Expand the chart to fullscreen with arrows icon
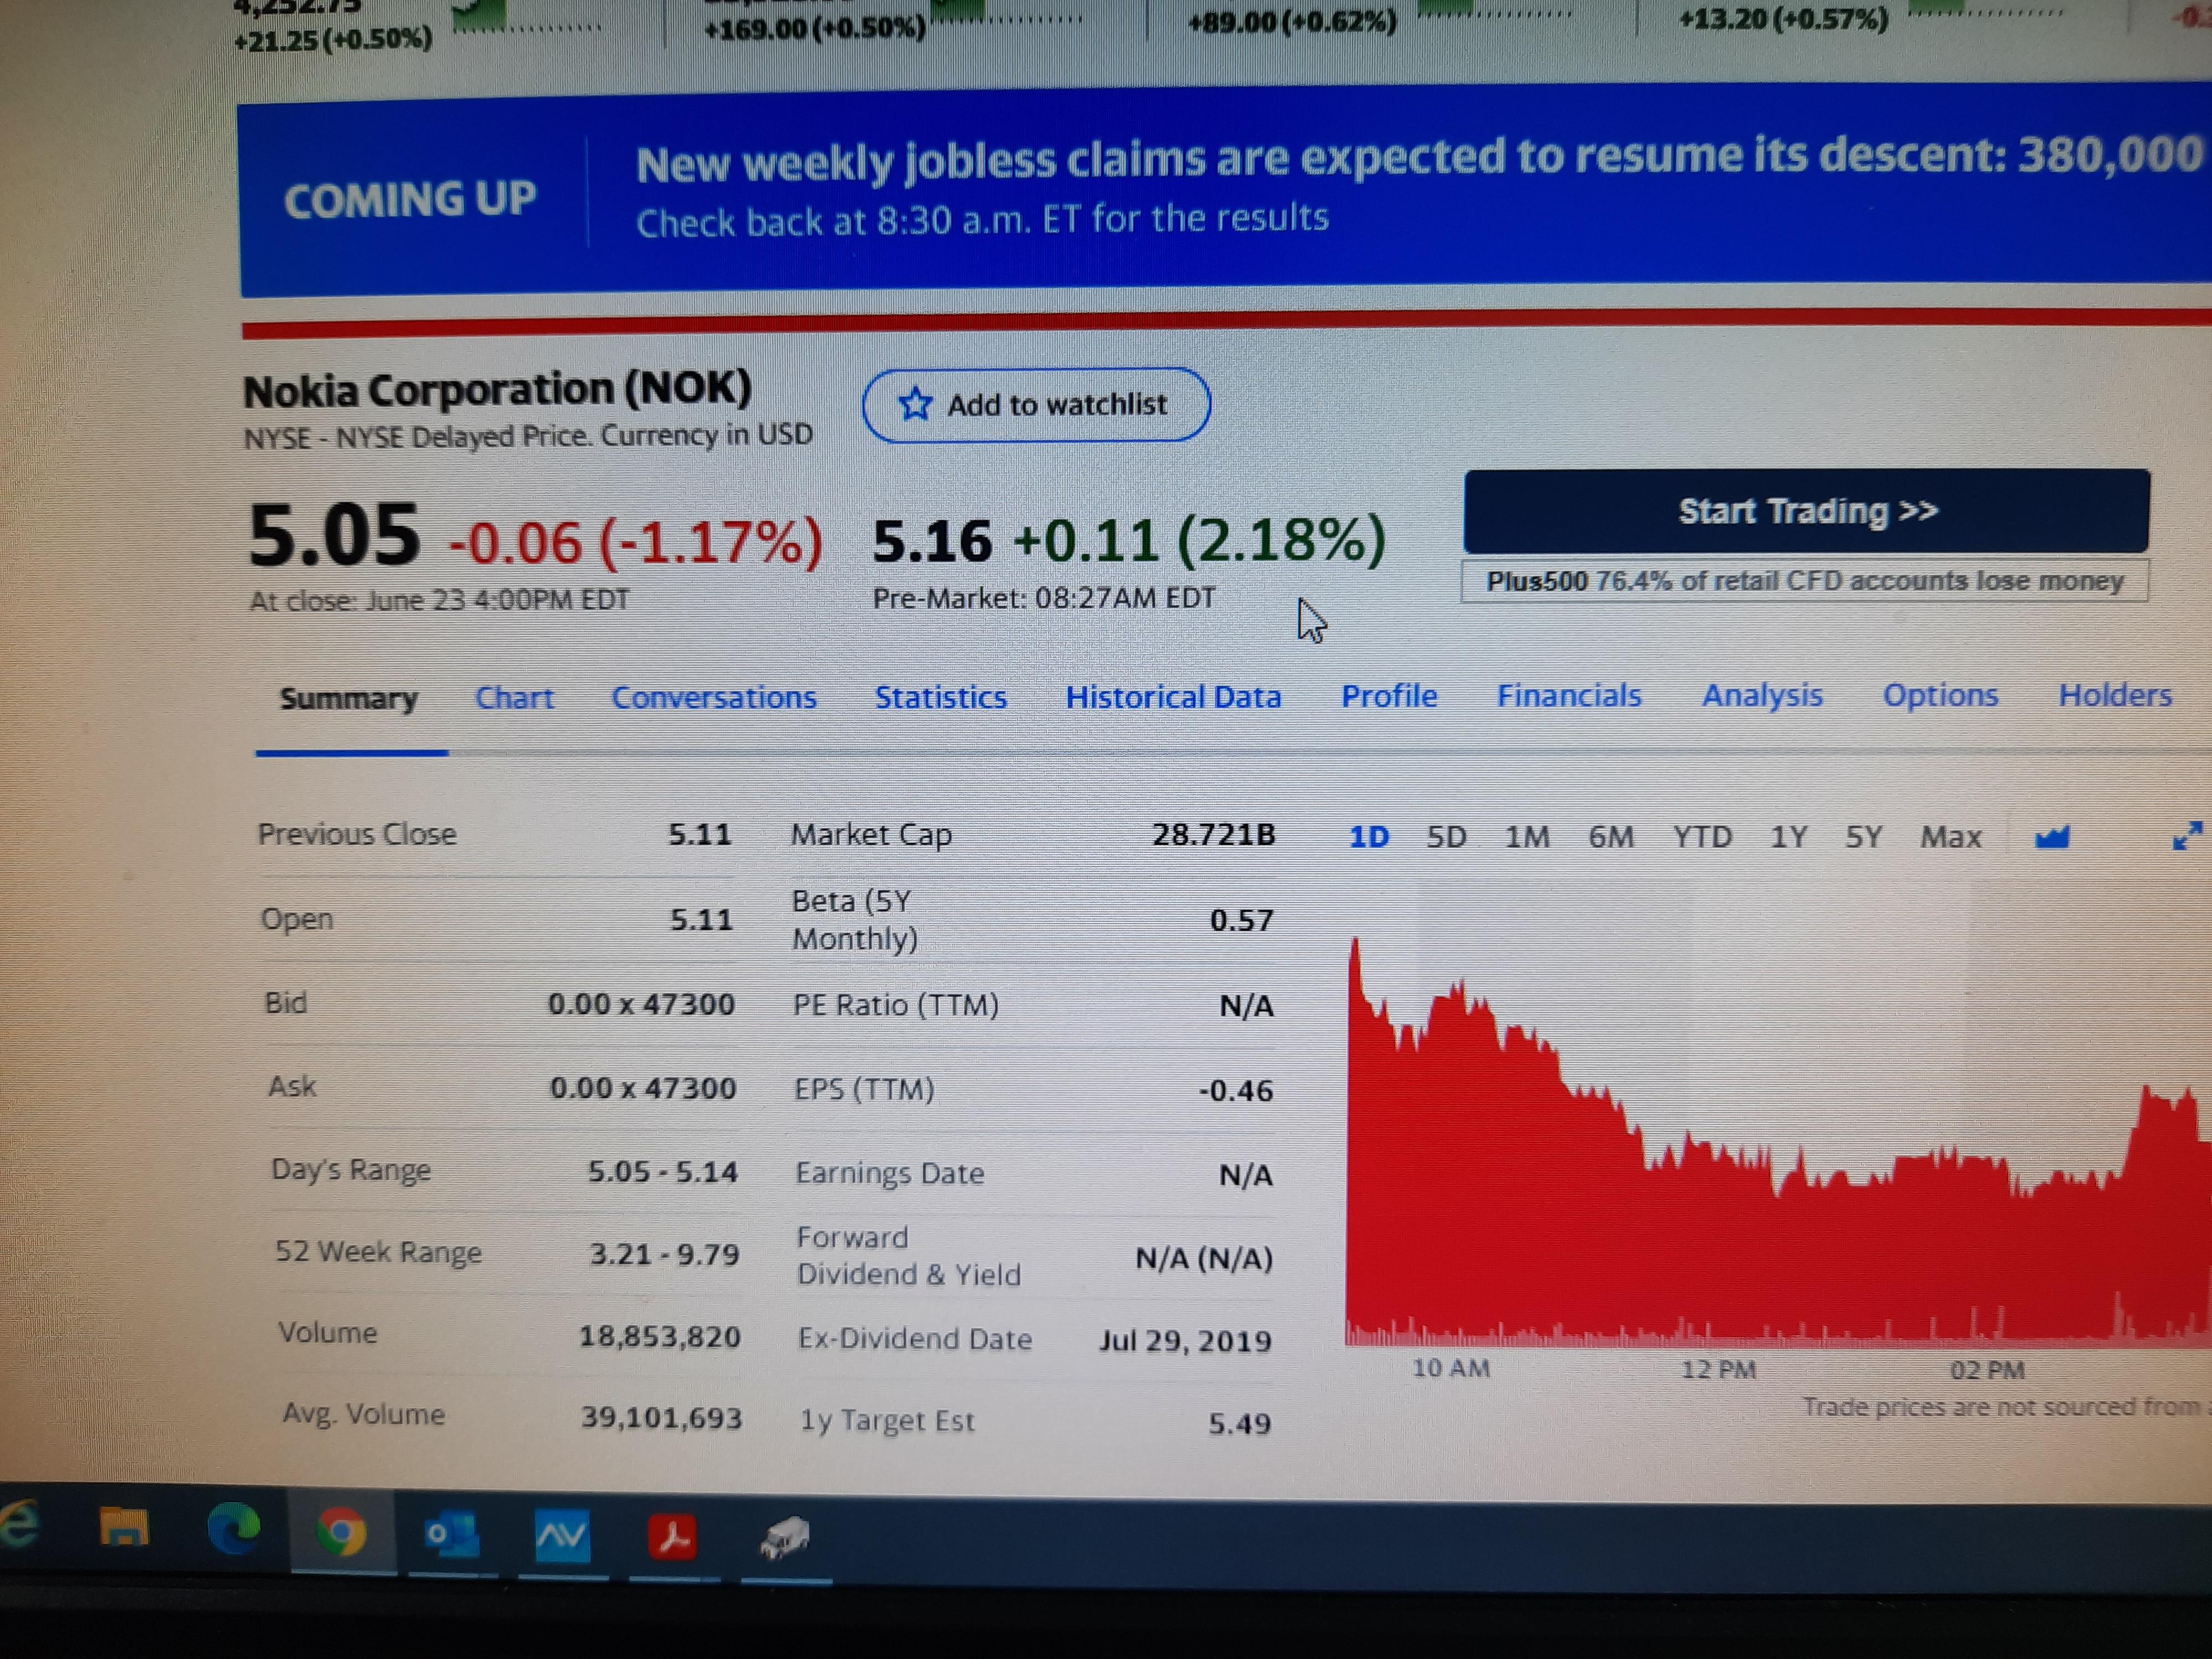The image size is (2212, 1659). (x=2190, y=836)
